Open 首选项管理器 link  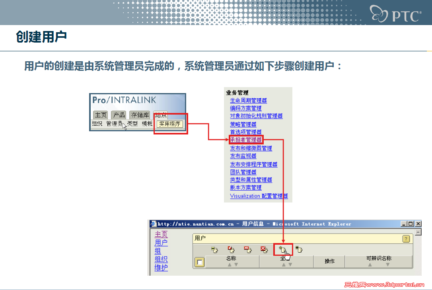[x=245, y=132]
